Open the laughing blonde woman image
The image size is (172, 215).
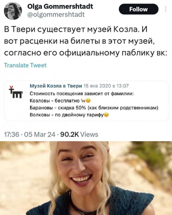[x=86, y=178]
